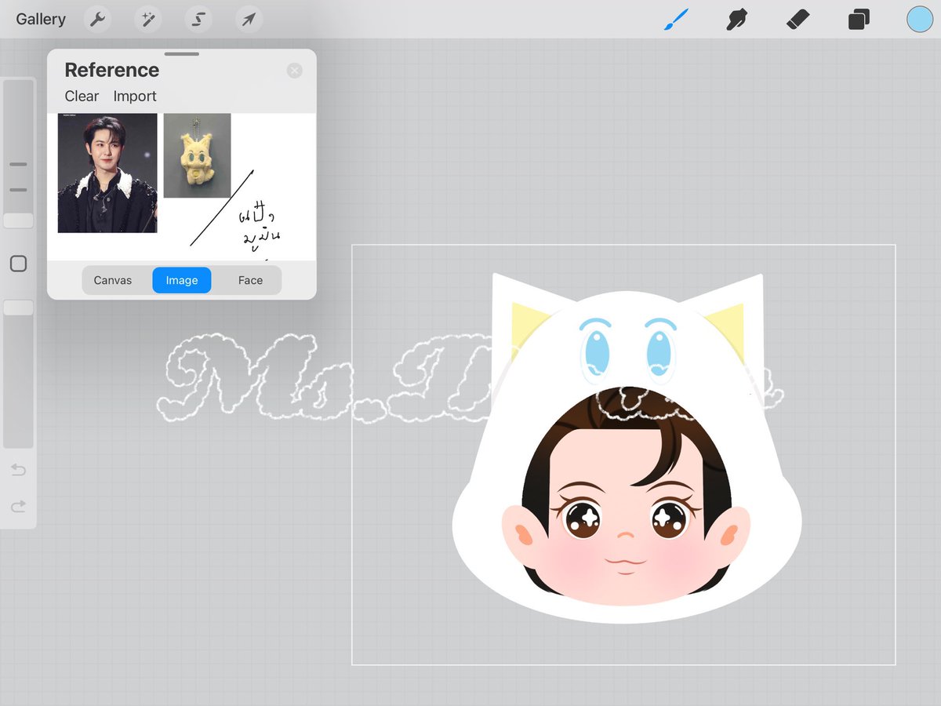Click the Reference panel title
941x706 pixels.
click(x=111, y=70)
